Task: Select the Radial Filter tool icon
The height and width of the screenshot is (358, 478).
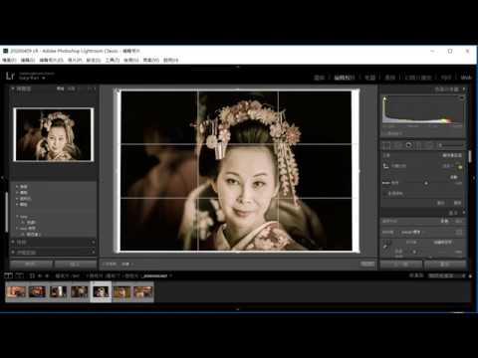Action: (x=429, y=145)
